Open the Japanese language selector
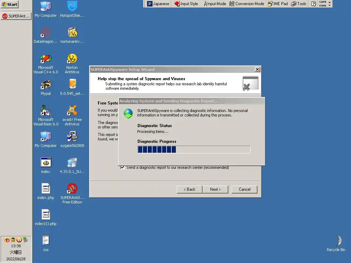The image size is (351, 263). click(x=158, y=4)
